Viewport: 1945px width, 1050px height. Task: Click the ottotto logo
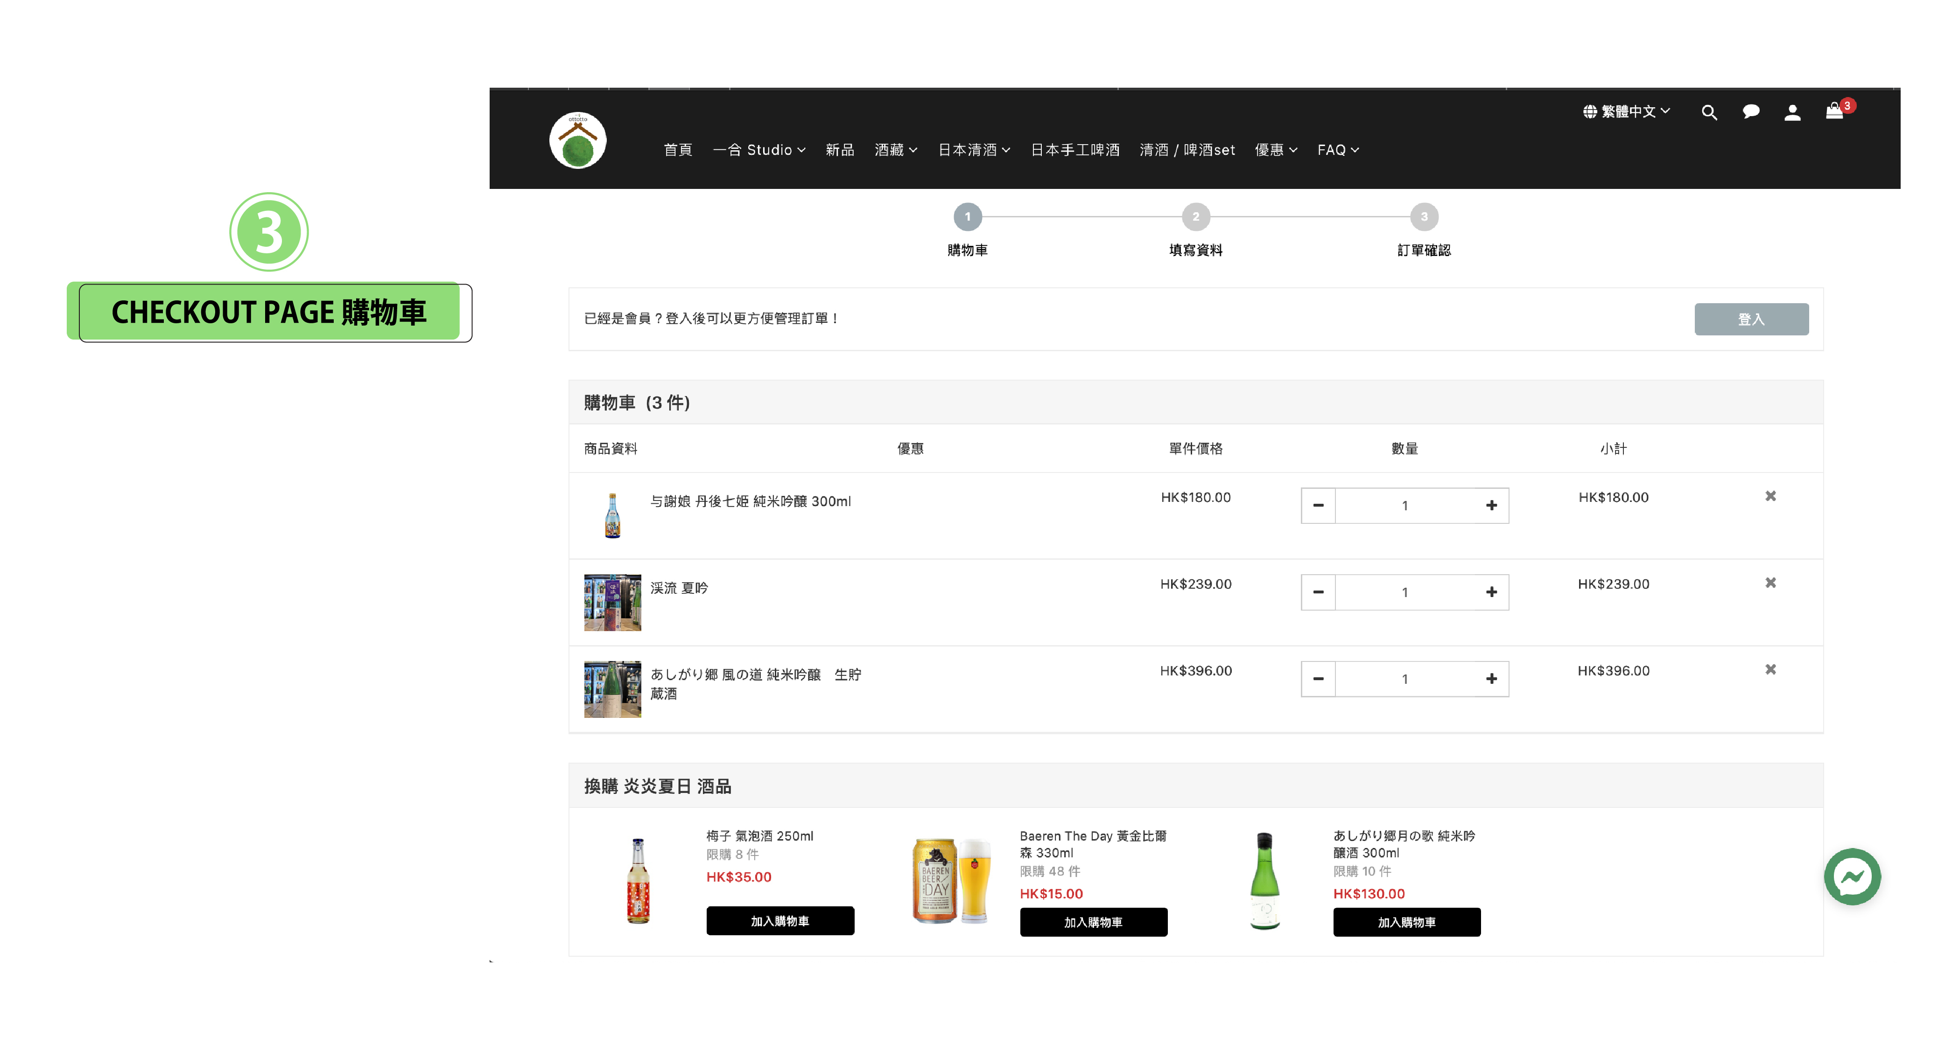(x=577, y=140)
